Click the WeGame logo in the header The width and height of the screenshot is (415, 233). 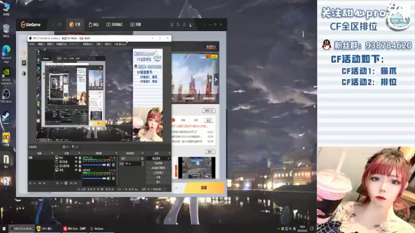tap(31, 24)
